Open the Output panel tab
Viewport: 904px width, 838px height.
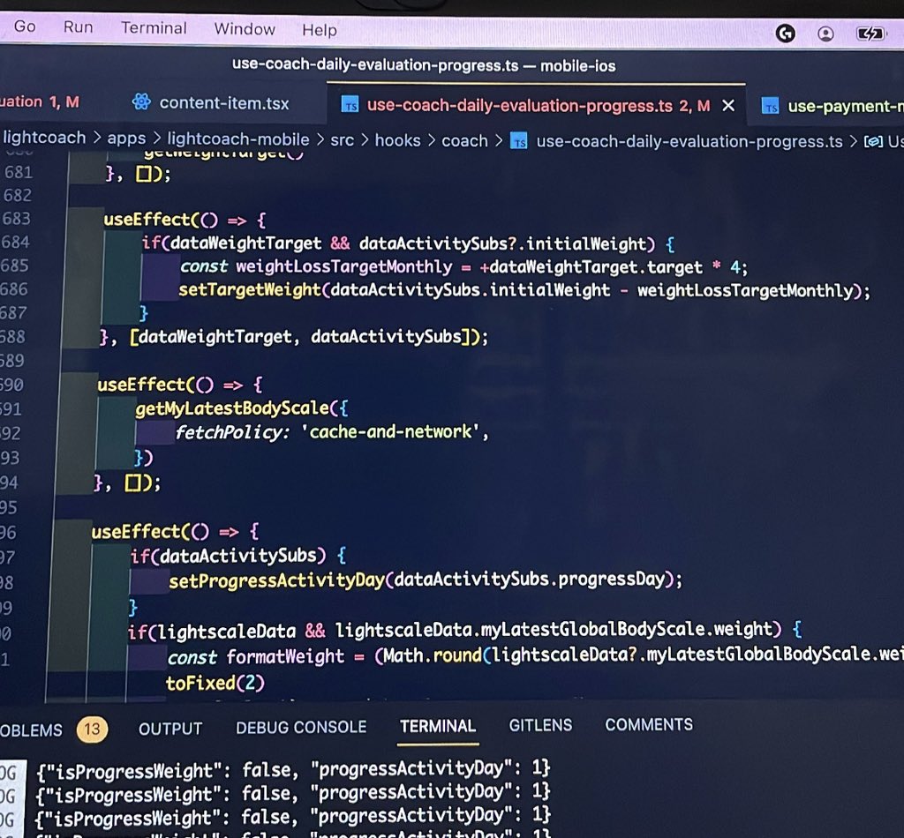[170, 729]
